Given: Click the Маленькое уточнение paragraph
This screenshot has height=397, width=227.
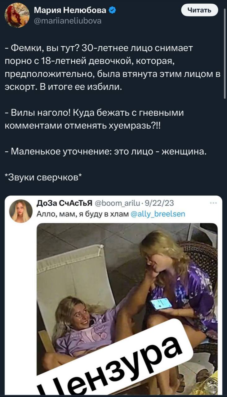Looking at the screenshot, I should 105,152.
